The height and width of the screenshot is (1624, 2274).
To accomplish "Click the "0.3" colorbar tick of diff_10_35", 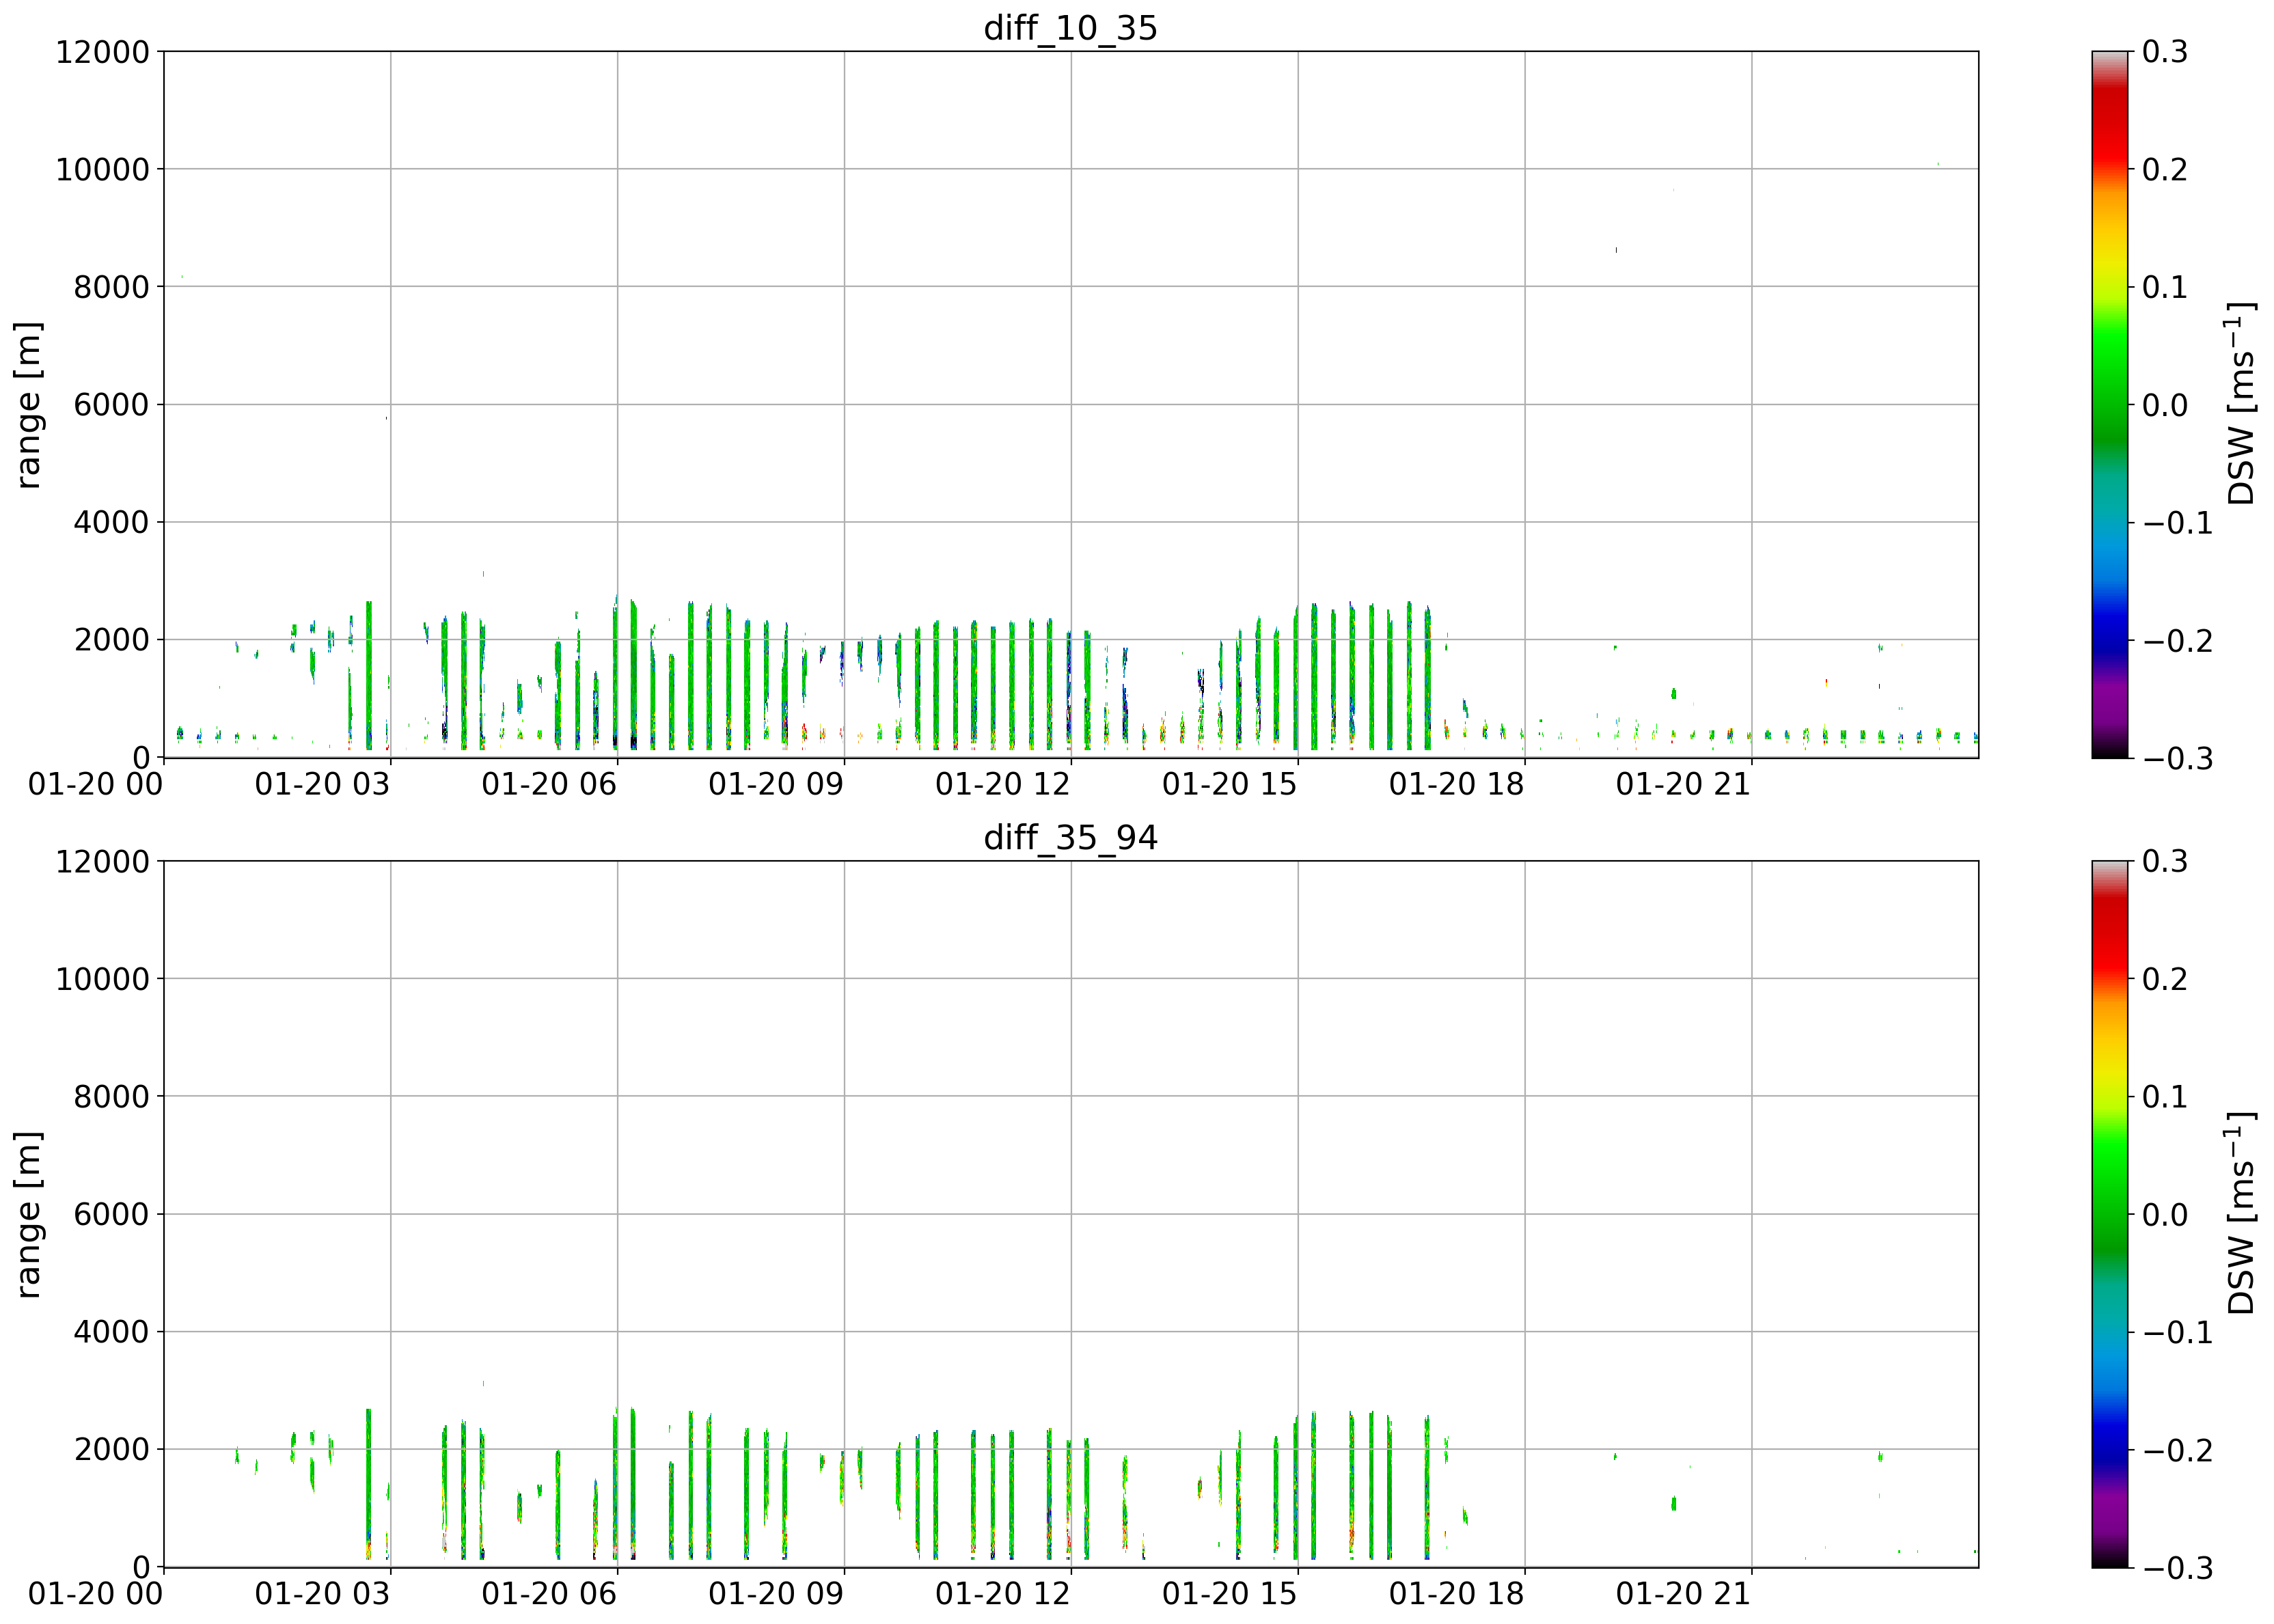I will pos(2165,52).
